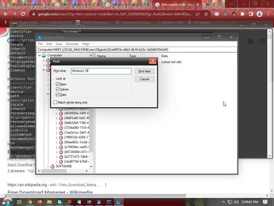The image size is (274, 206).
Task: Go back in Chrome
Action: pyautogui.click(x=6, y=14)
